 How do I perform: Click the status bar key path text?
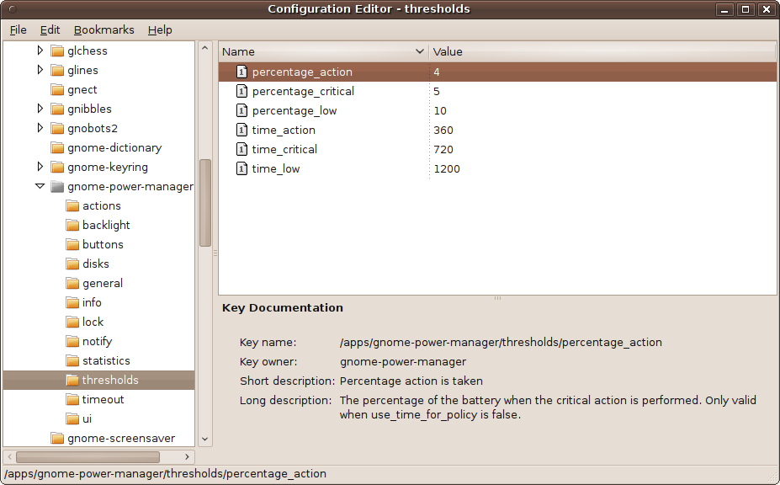165,473
